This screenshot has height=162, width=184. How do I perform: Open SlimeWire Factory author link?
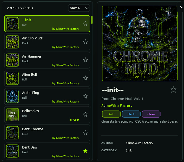(117, 106)
